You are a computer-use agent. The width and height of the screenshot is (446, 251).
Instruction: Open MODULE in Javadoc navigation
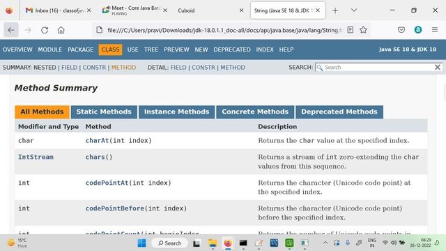pyautogui.click(x=50, y=50)
